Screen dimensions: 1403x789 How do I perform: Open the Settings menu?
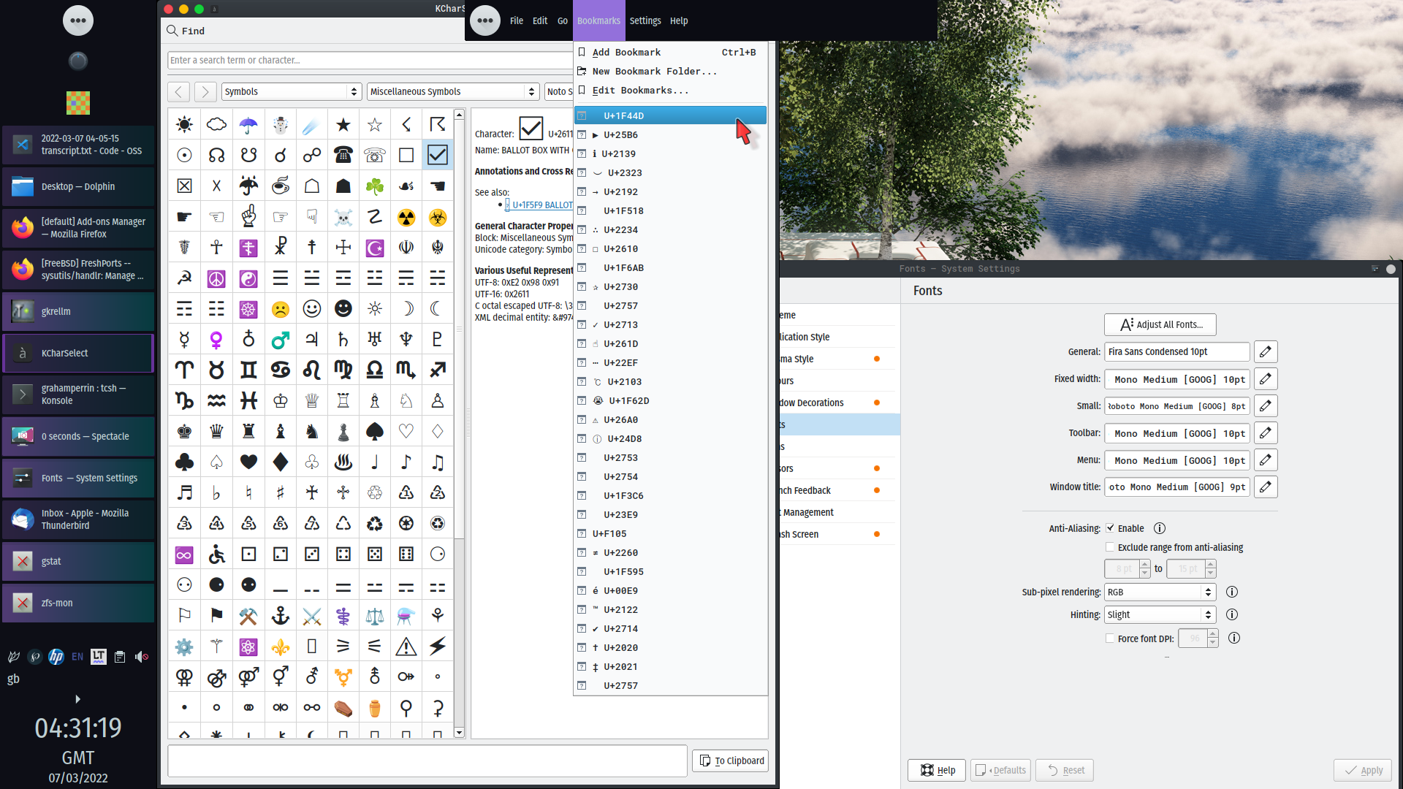(x=645, y=20)
